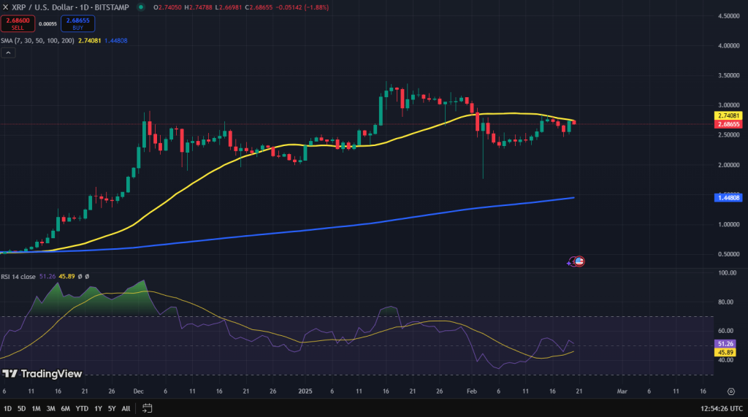Select the 1M time range

pyautogui.click(x=36, y=408)
